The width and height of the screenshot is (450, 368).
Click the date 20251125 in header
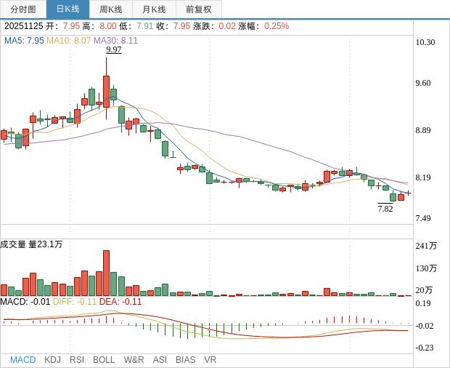23,26
